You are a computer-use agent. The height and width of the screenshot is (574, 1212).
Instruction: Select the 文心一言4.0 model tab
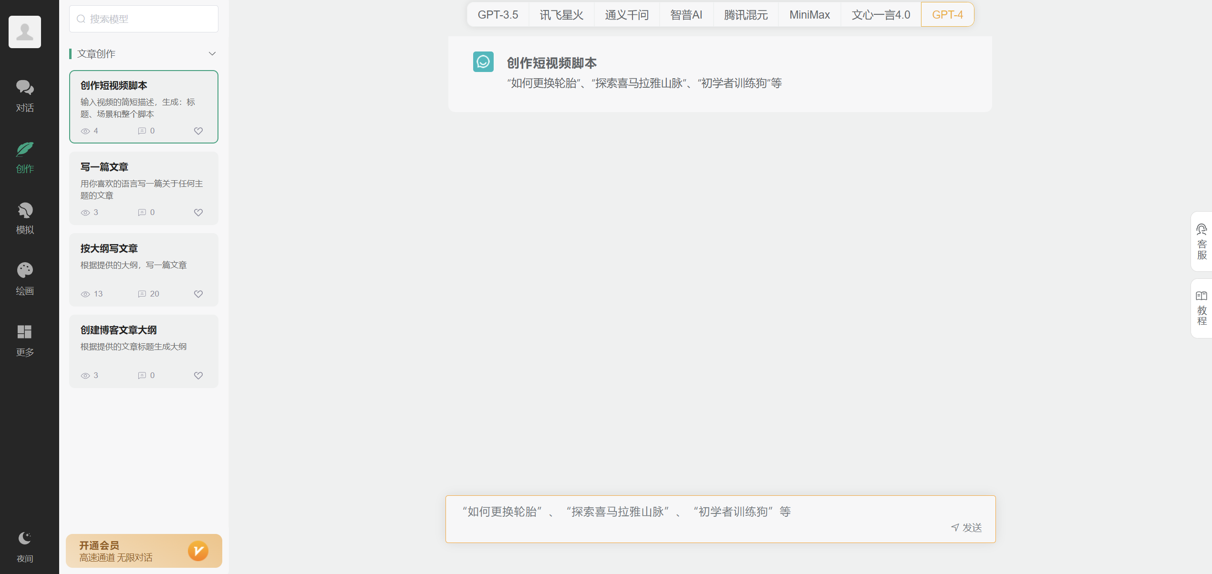pyautogui.click(x=880, y=14)
